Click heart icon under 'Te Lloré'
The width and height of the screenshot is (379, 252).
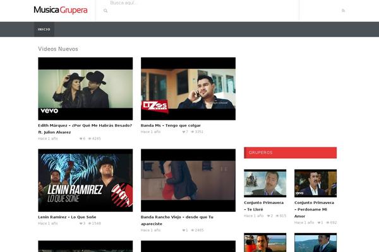pyautogui.click(x=268, y=215)
